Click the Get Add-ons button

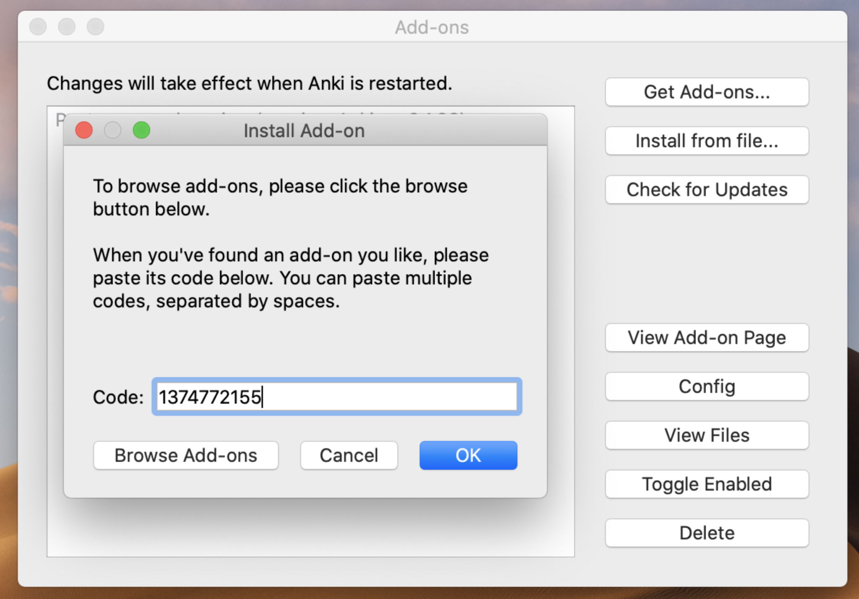pyautogui.click(x=707, y=92)
